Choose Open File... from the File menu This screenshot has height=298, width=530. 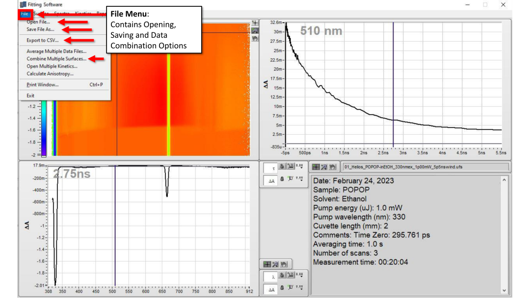(38, 22)
